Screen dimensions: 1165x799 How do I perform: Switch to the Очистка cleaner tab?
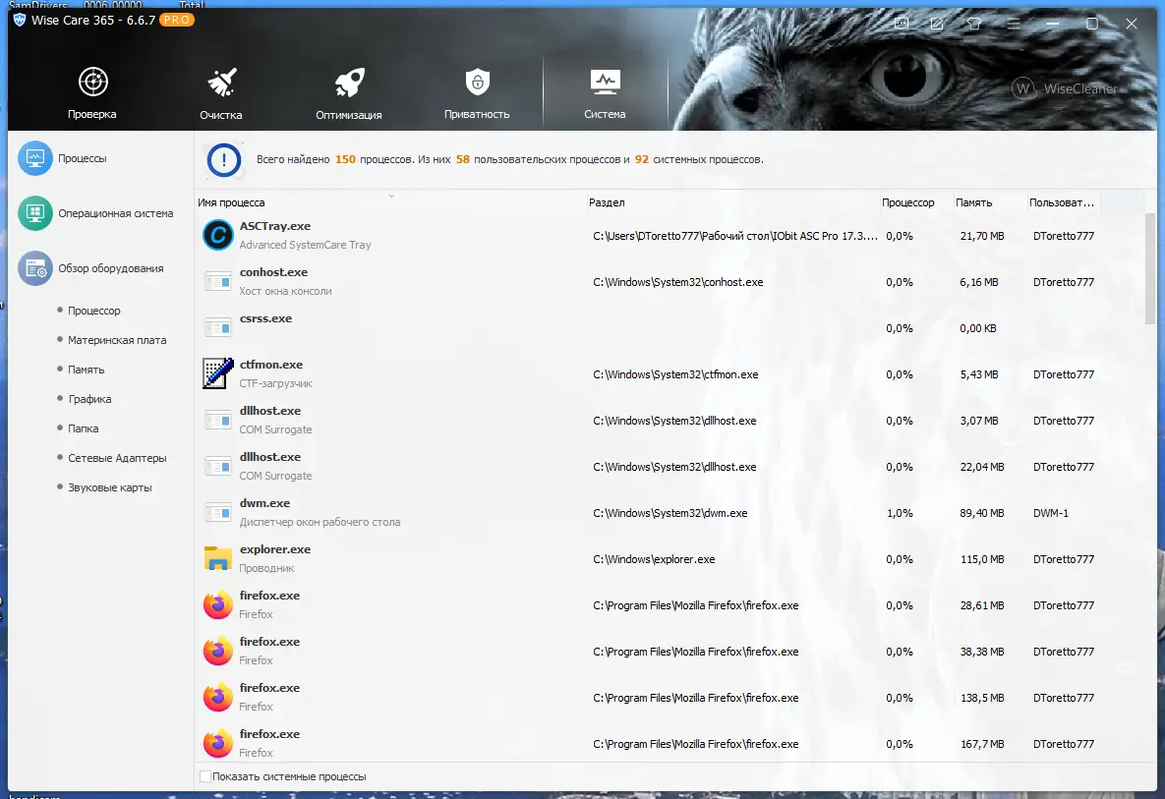220,92
